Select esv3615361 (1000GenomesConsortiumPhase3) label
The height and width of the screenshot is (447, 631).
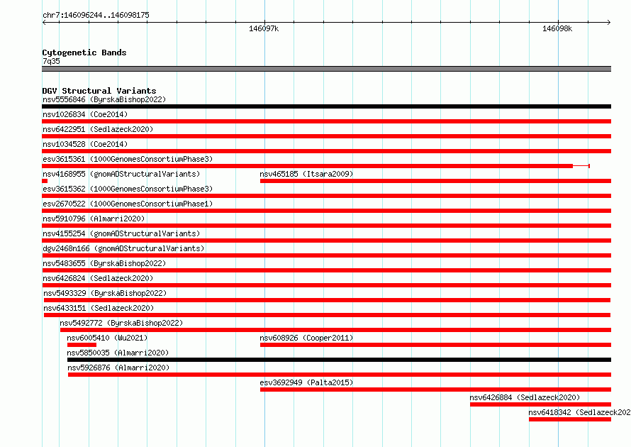click(x=128, y=159)
